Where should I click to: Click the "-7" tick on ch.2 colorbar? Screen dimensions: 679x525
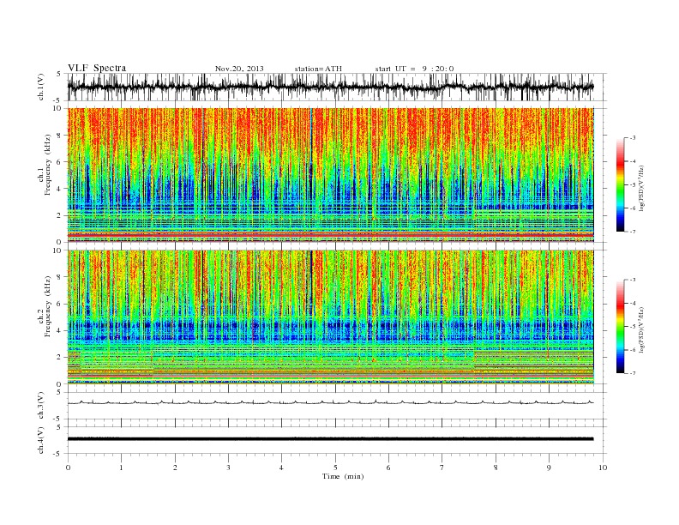tap(633, 373)
